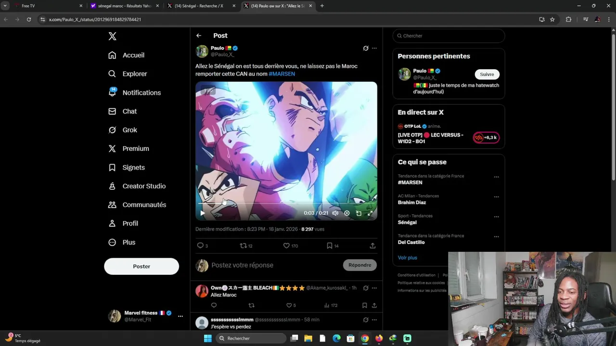Open Grok in the sidebar
The image size is (616, 346).
(123, 130)
